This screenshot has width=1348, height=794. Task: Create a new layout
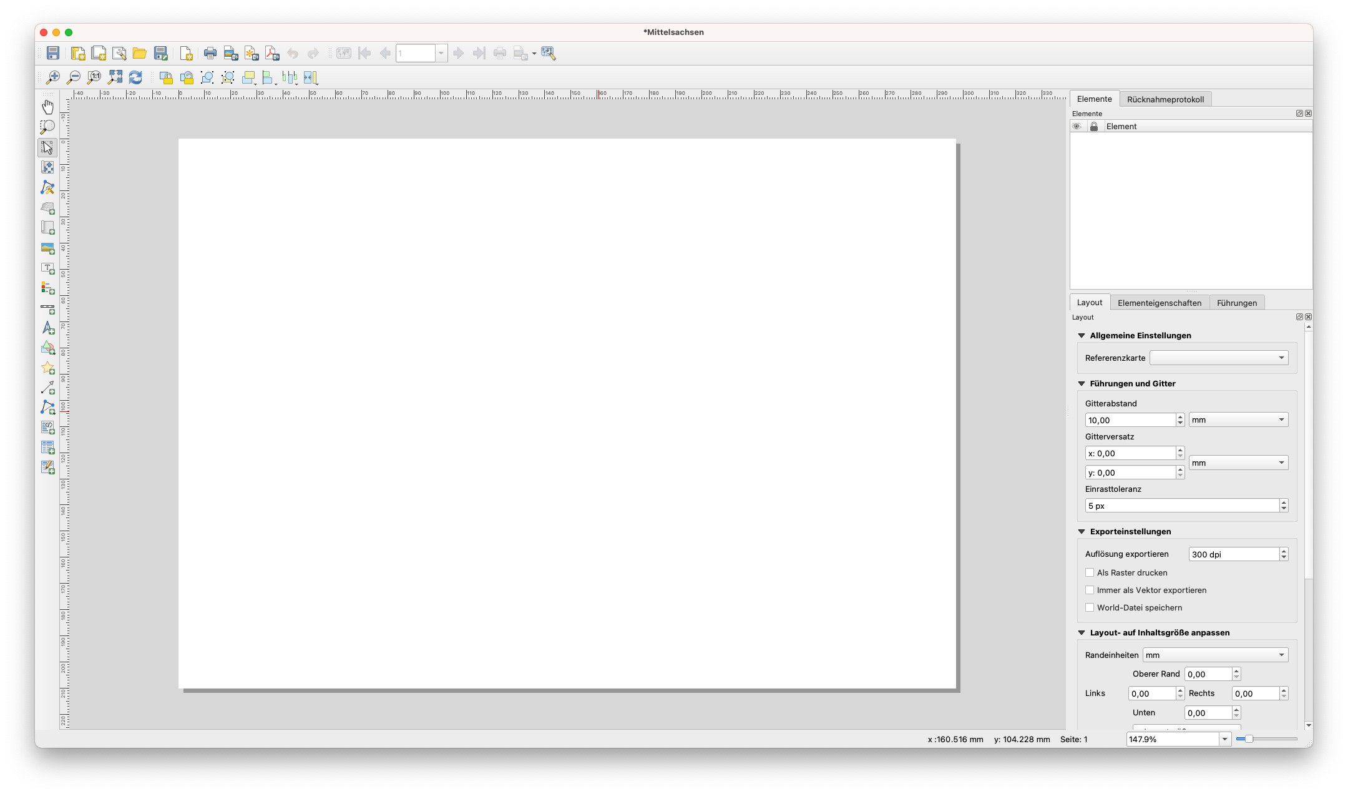78,53
